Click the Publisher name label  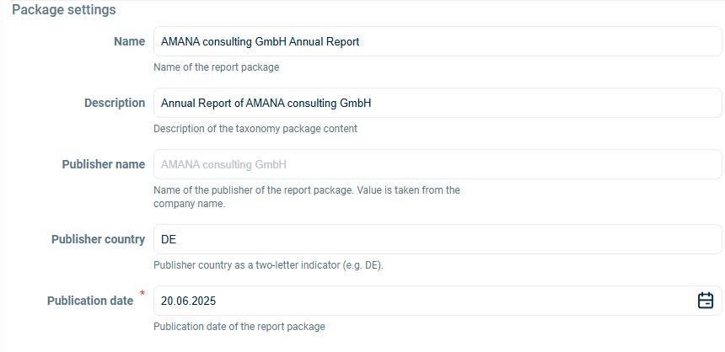click(104, 164)
